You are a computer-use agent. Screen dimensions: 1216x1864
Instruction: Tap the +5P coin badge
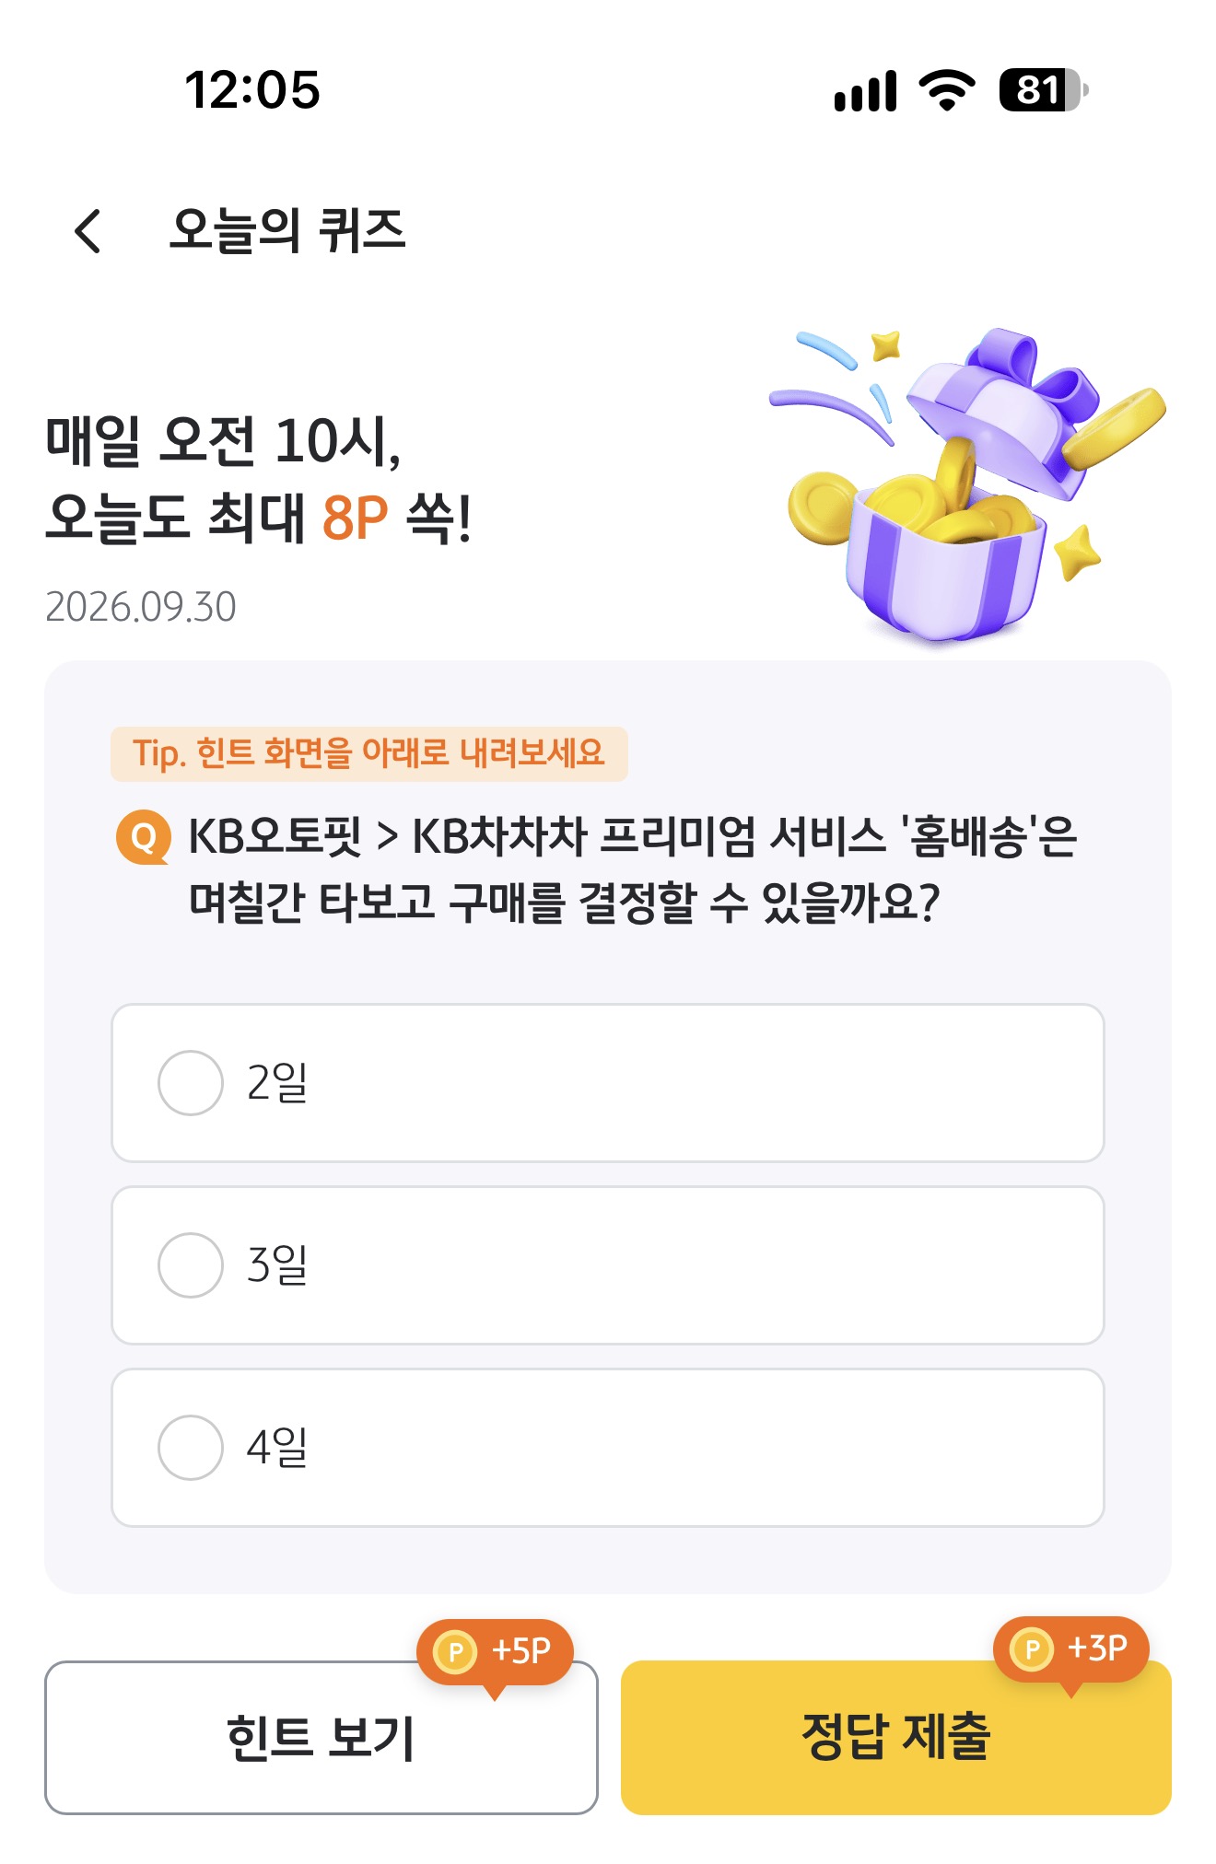coord(495,1652)
